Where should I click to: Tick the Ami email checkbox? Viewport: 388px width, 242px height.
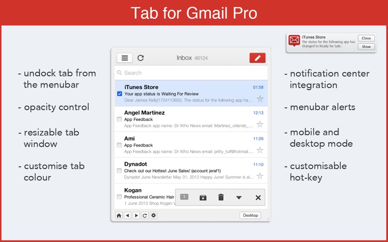click(x=119, y=145)
